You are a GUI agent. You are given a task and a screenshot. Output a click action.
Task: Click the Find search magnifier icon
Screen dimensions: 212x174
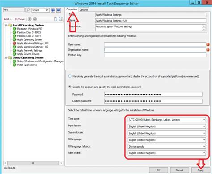pos(28,10)
